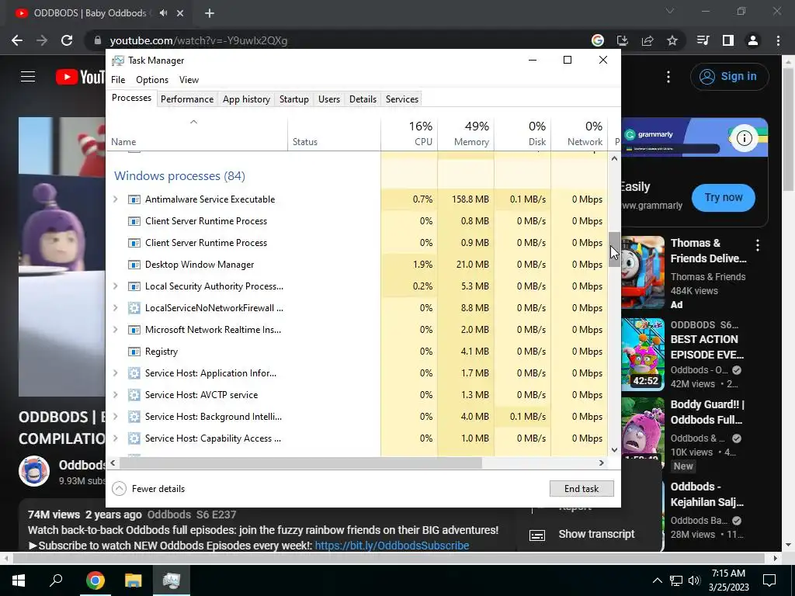Viewport: 795px width, 596px height.
Task: Expand Service Host: Capability Access row
Action: [x=115, y=438]
